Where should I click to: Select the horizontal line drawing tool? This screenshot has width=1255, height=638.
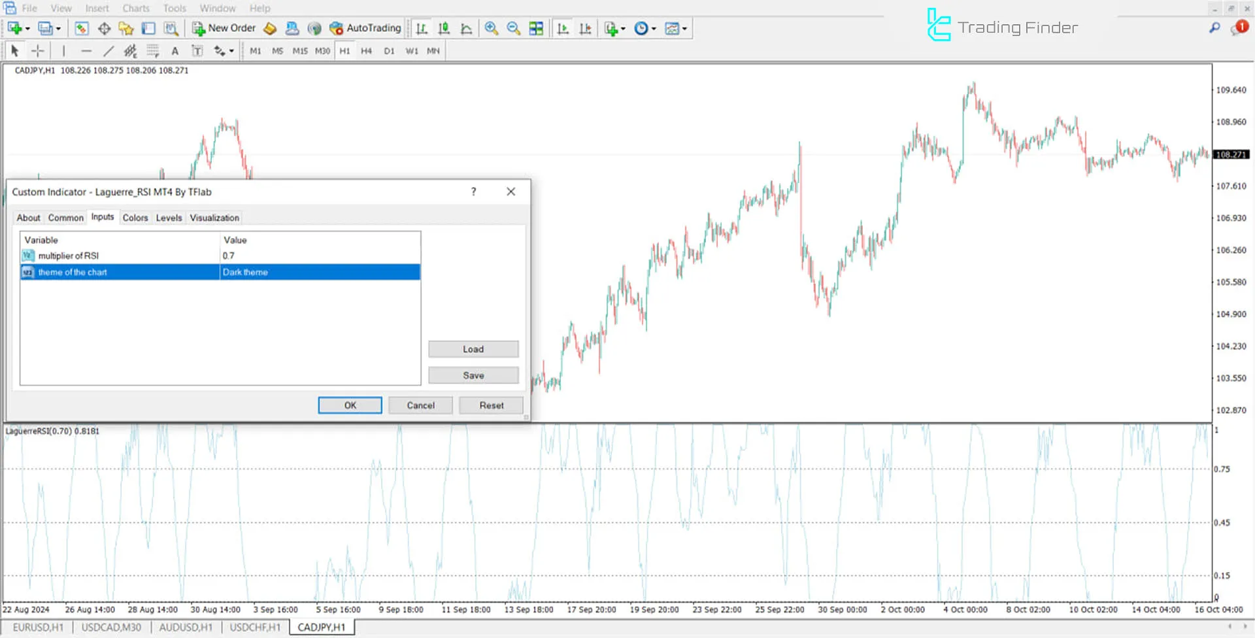click(86, 50)
